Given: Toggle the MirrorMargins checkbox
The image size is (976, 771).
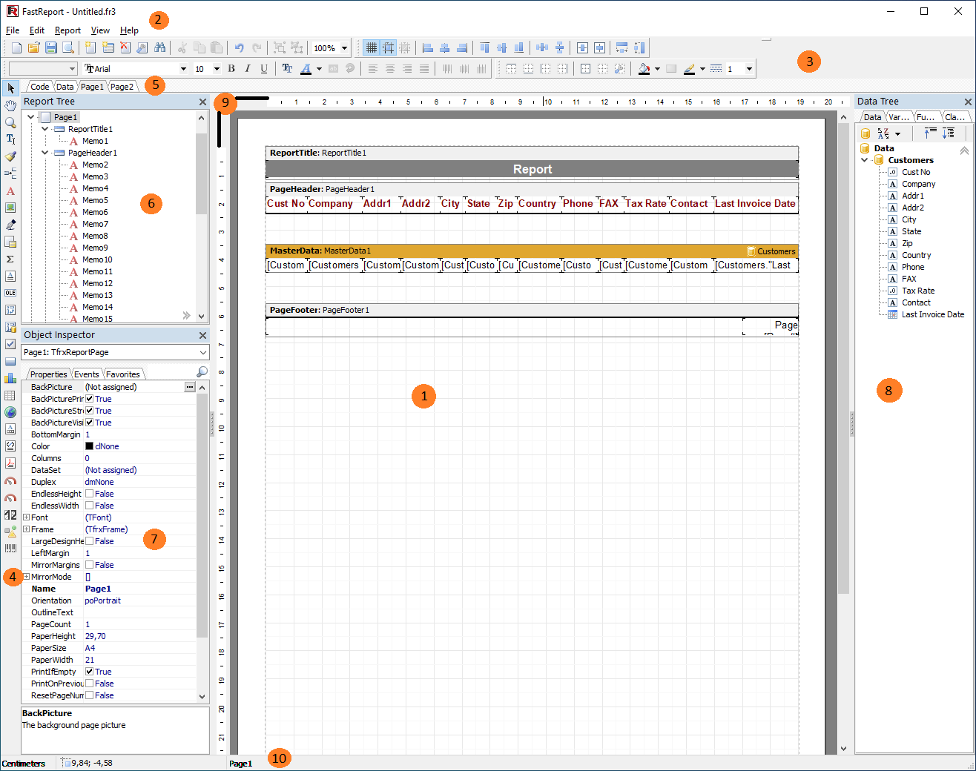Looking at the screenshot, I should tap(89, 565).
